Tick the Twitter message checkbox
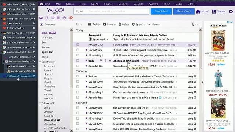Image resolution: width=235 pixels, height=132 pixels. point(77,76)
